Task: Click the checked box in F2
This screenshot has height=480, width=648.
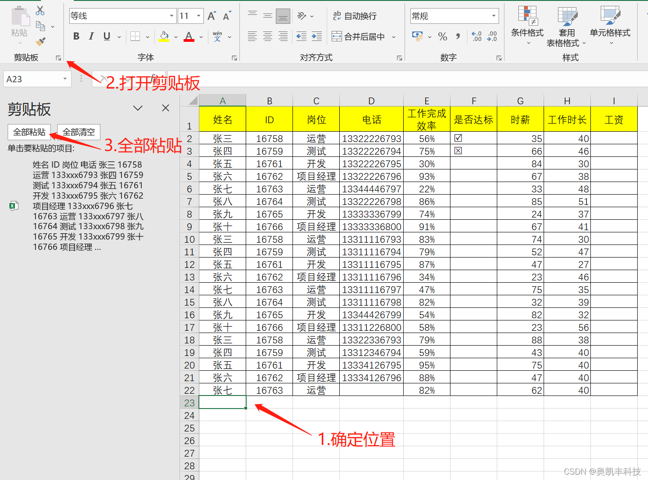Action: coord(458,138)
